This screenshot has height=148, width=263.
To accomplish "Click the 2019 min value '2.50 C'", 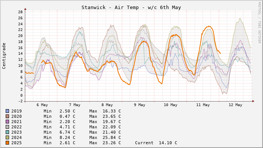I will pos(68,111).
